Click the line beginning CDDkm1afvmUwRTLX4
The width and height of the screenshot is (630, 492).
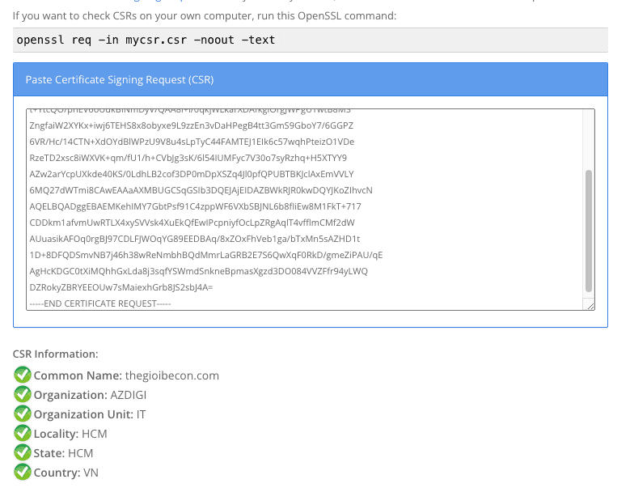[x=192, y=223]
